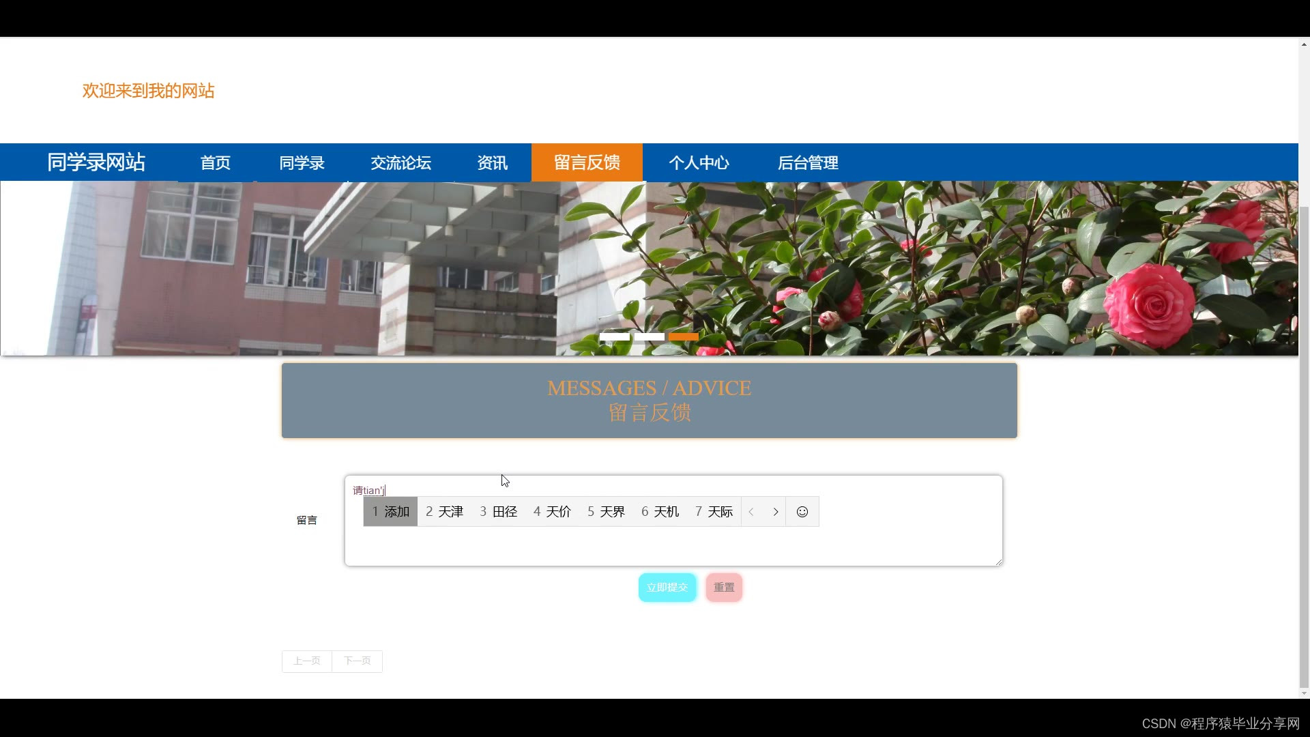The width and height of the screenshot is (1310, 737).
Task: Open 个人中心 page
Action: (x=699, y=162)
